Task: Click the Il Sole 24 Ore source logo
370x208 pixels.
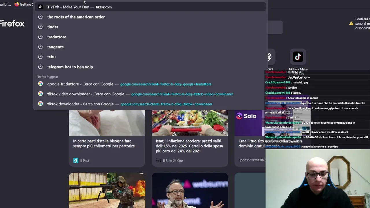Action: pyautogui.click(x=158, y=161)
